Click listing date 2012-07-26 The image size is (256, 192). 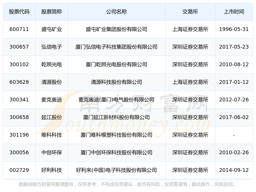(x=234, y=100)
